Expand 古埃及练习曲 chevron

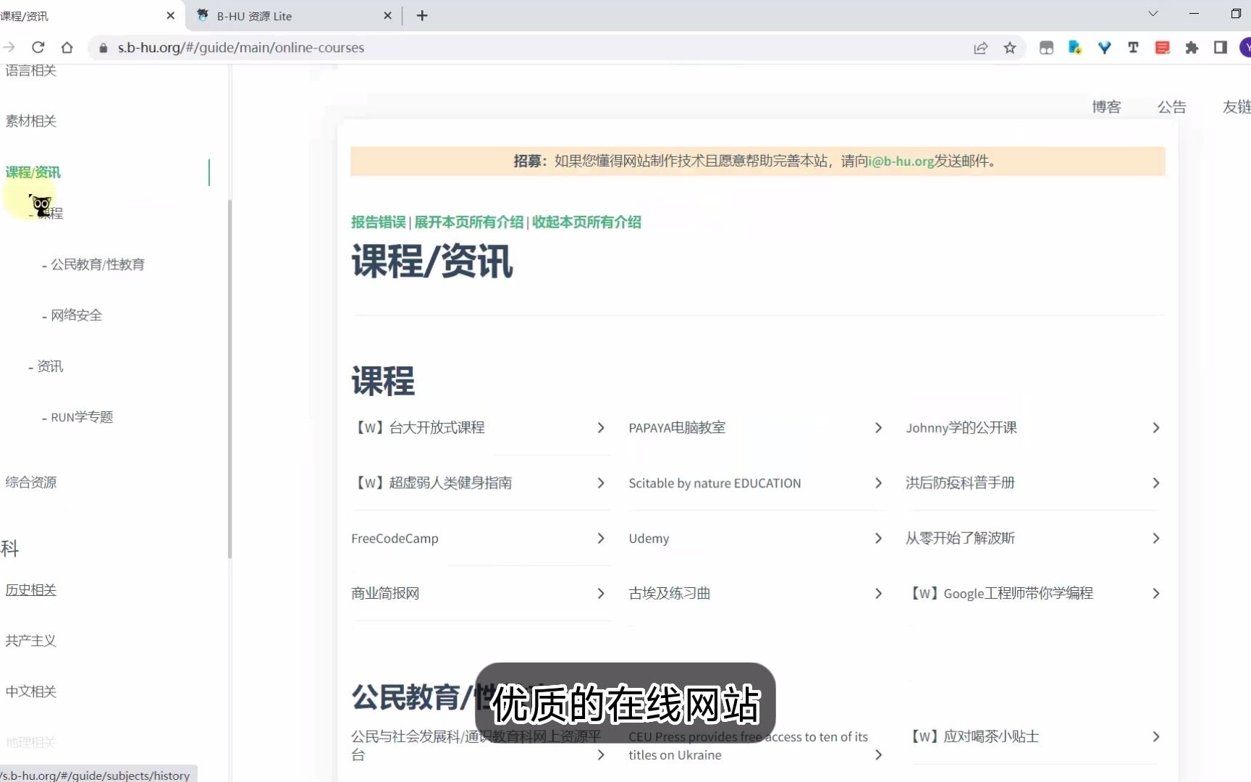pyautogui.click(x=878, y=594)
